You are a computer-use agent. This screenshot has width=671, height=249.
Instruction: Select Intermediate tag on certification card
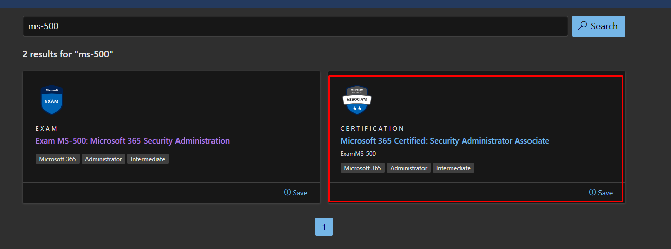(x=453, y=168)
